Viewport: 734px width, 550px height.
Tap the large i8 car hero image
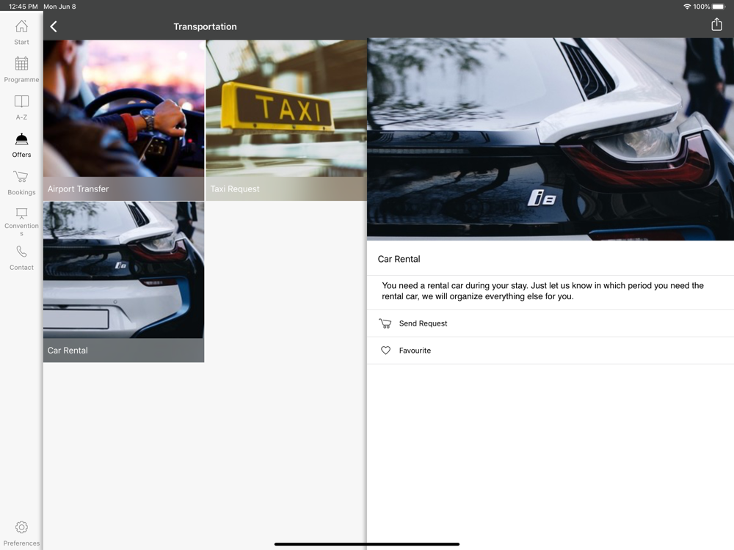point(550,139)
